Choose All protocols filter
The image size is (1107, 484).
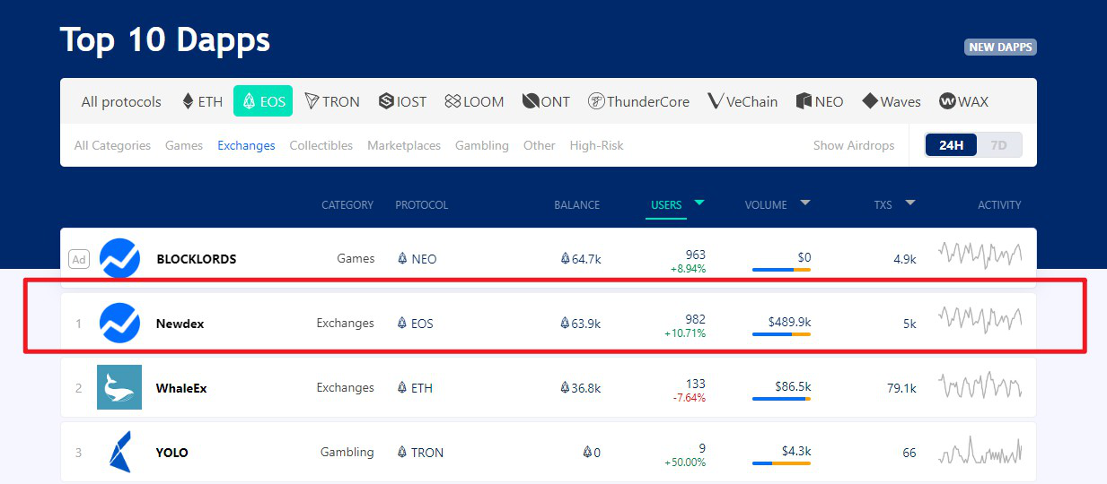pyautogui.click(x=121, y=101)
